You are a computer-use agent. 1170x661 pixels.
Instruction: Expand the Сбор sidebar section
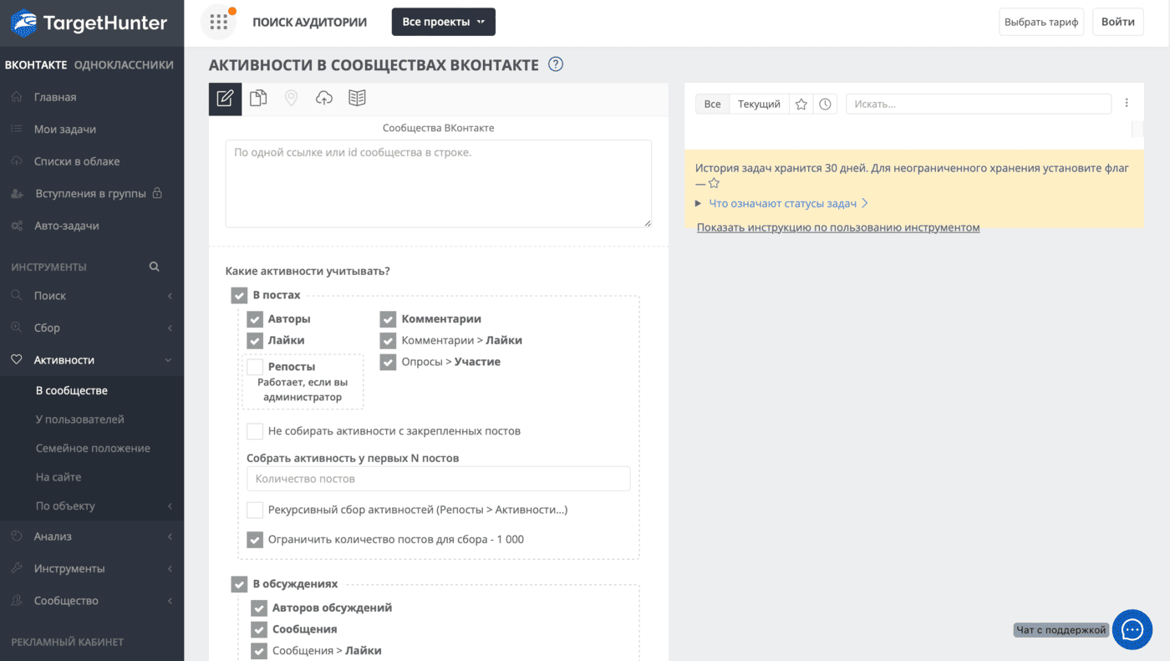(92, 328)
